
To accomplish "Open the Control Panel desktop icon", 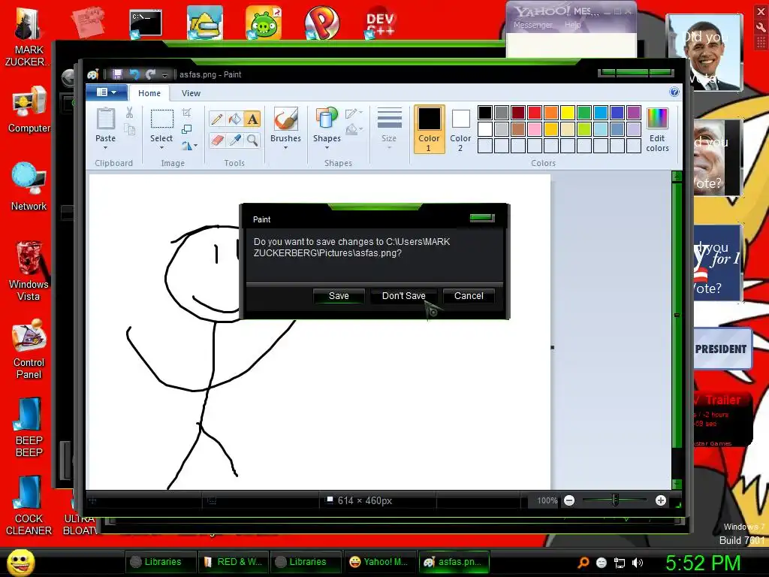I will (x=29, y=349).
